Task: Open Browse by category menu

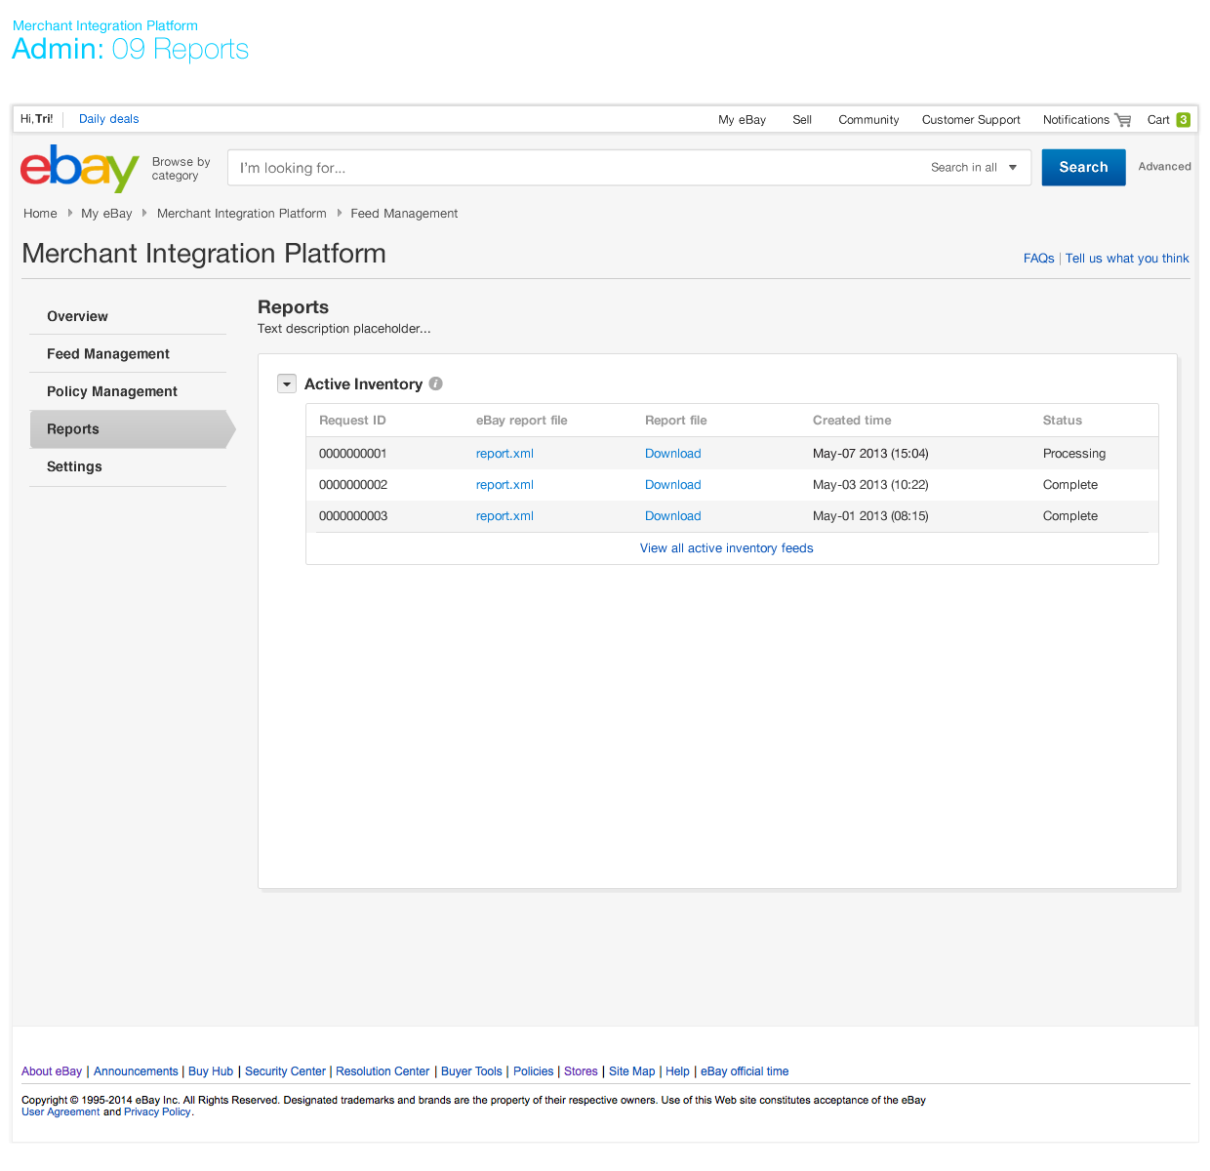Action: pos(181,169)
